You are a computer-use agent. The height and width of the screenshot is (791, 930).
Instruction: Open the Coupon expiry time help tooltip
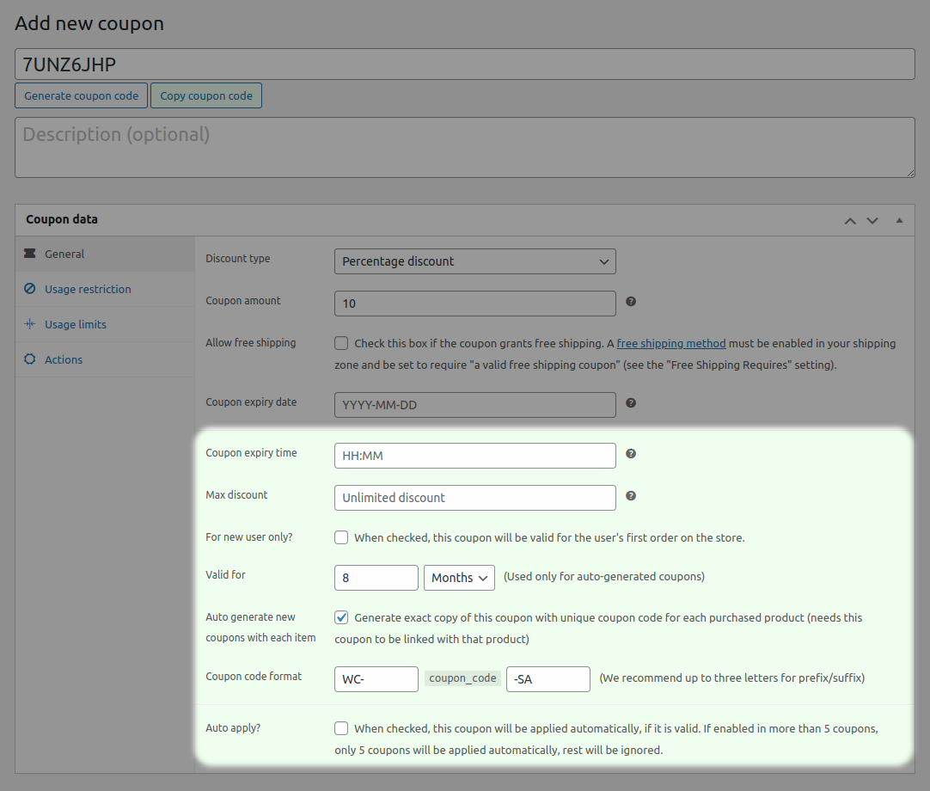click(x=630, y=453)
